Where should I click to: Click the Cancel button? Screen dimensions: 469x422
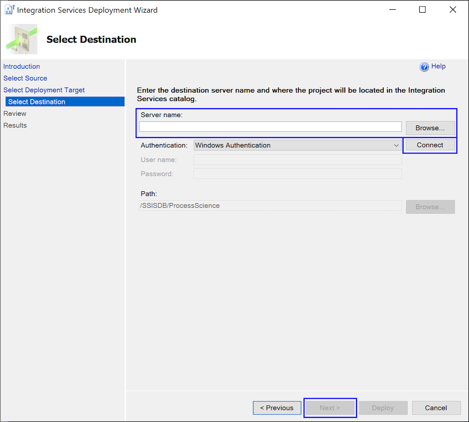coord(436,408)
